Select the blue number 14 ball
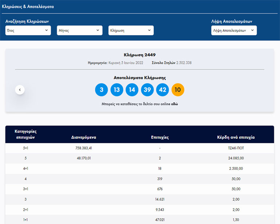 pyautogui.click(x=132, y=90)
